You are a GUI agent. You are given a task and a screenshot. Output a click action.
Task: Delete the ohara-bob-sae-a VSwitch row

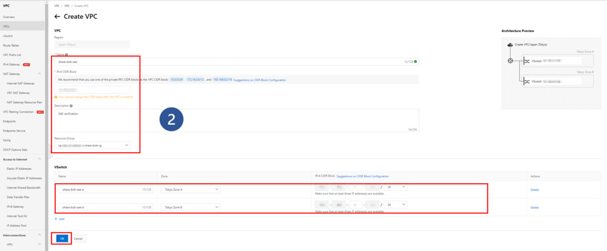[535, 190]
